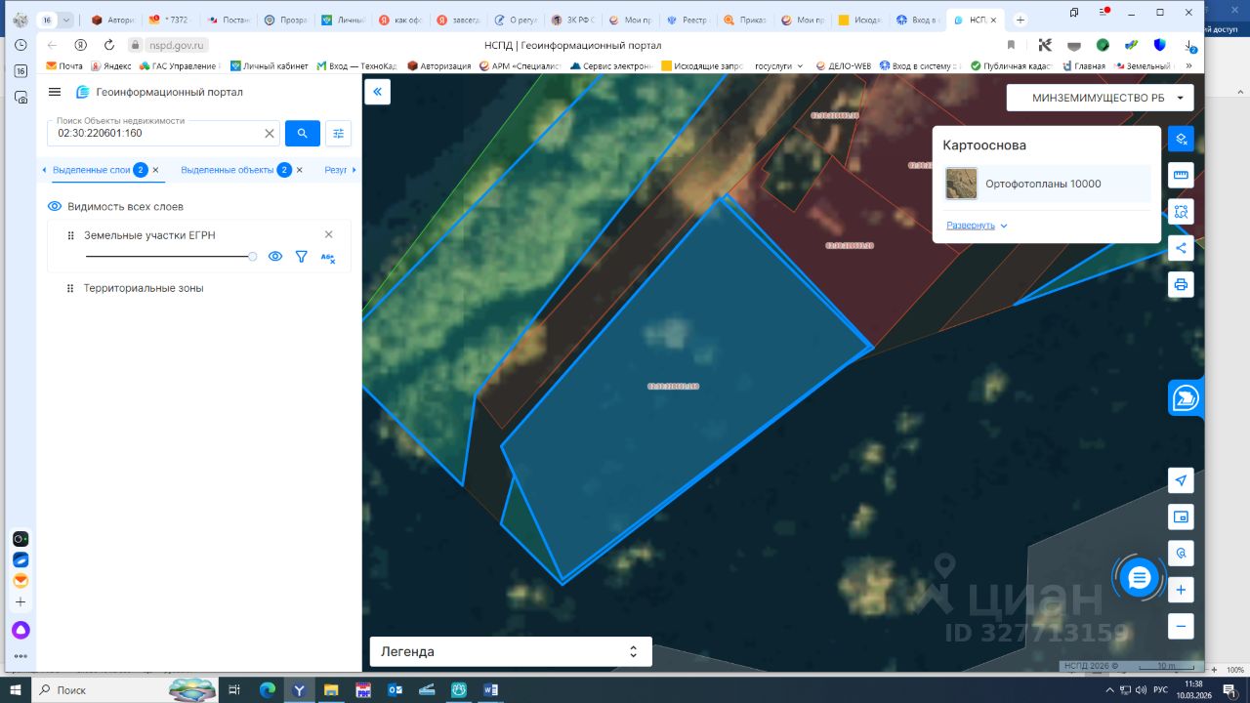Open the blue side tab on map edge

[1186, 398]
